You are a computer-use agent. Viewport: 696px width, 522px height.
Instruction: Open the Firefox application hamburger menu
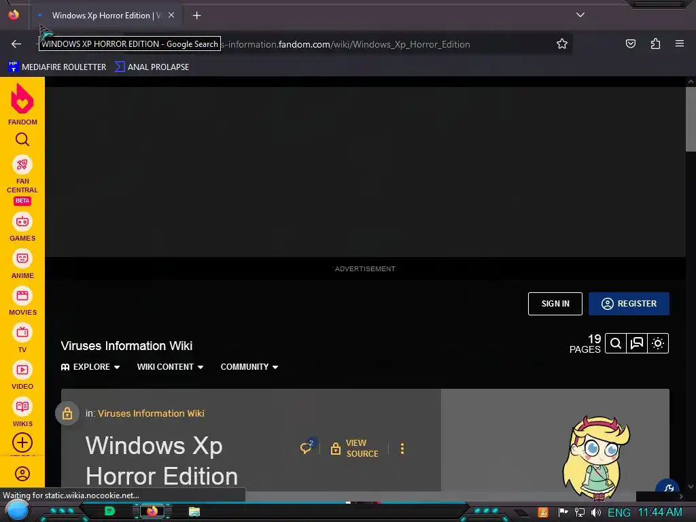pos(680,43)
